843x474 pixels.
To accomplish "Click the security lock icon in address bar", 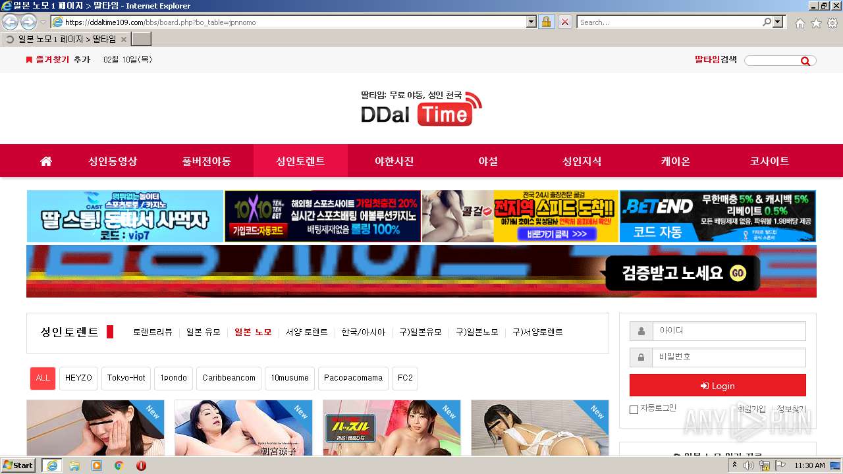I will tap(546, 22).
